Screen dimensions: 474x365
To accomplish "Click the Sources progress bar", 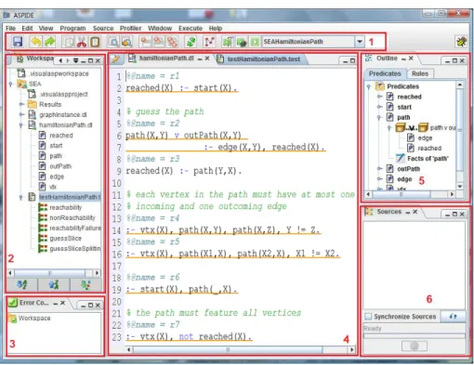I will (x=415, y=336).
